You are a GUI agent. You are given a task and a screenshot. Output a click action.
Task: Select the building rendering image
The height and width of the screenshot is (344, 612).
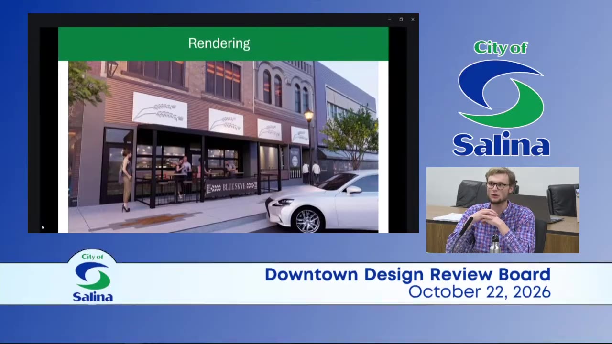pos(223,147)
